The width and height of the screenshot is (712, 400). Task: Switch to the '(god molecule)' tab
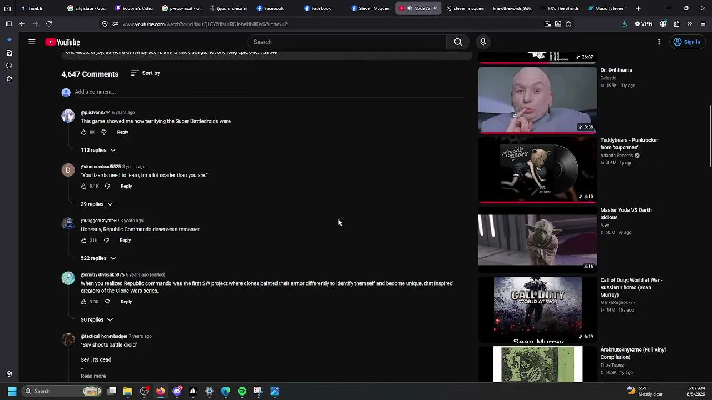pos(229,8)
